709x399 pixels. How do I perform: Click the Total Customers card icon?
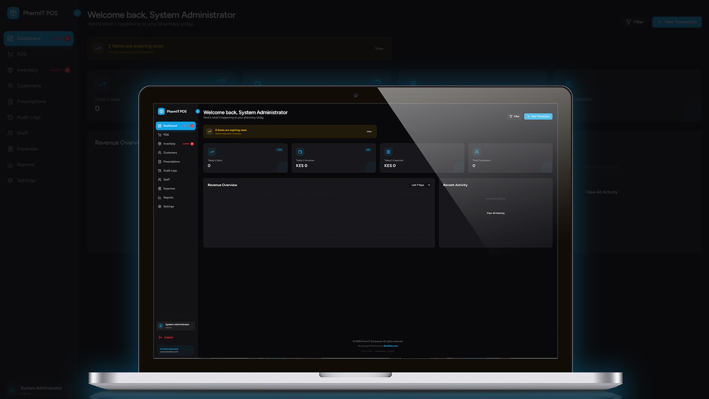tap(477, 152)
